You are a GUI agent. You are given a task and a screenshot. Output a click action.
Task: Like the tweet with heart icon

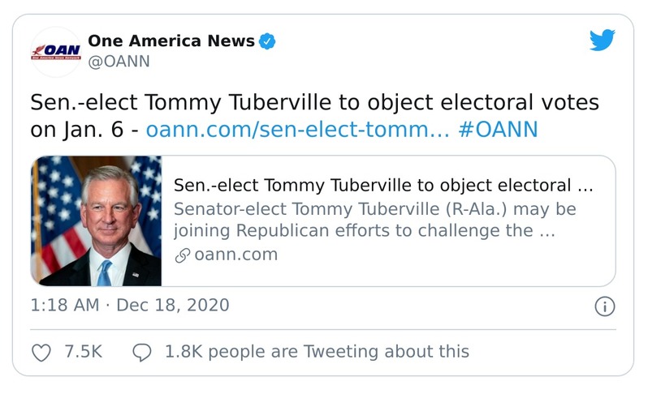41,352
